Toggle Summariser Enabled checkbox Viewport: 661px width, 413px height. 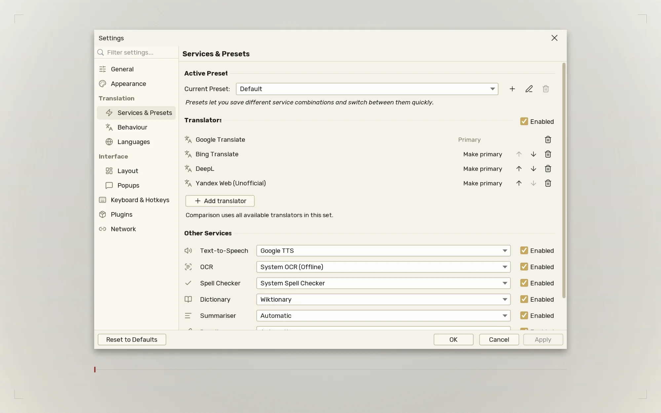click(x=524, y=316)
